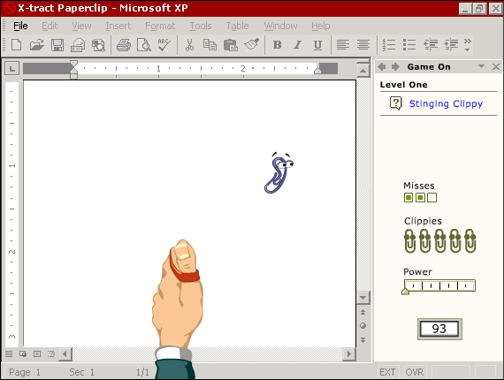Click the Decrease Indent icon

point(431,45)
